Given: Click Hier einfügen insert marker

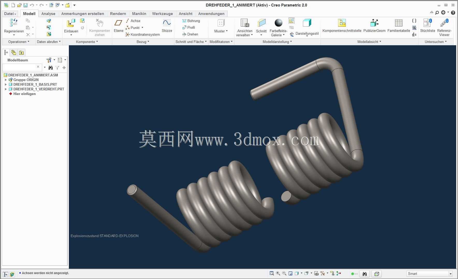Looking at the screenshot, I should click(x=22, y=94).
